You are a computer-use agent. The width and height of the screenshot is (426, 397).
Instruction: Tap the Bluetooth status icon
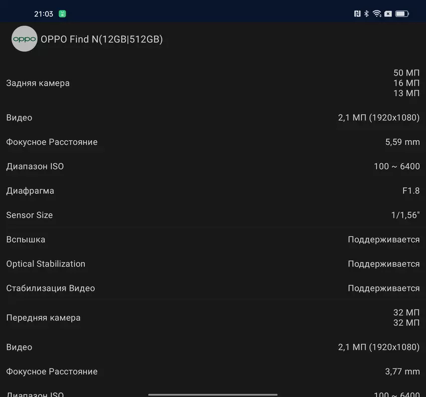point(366,14)
